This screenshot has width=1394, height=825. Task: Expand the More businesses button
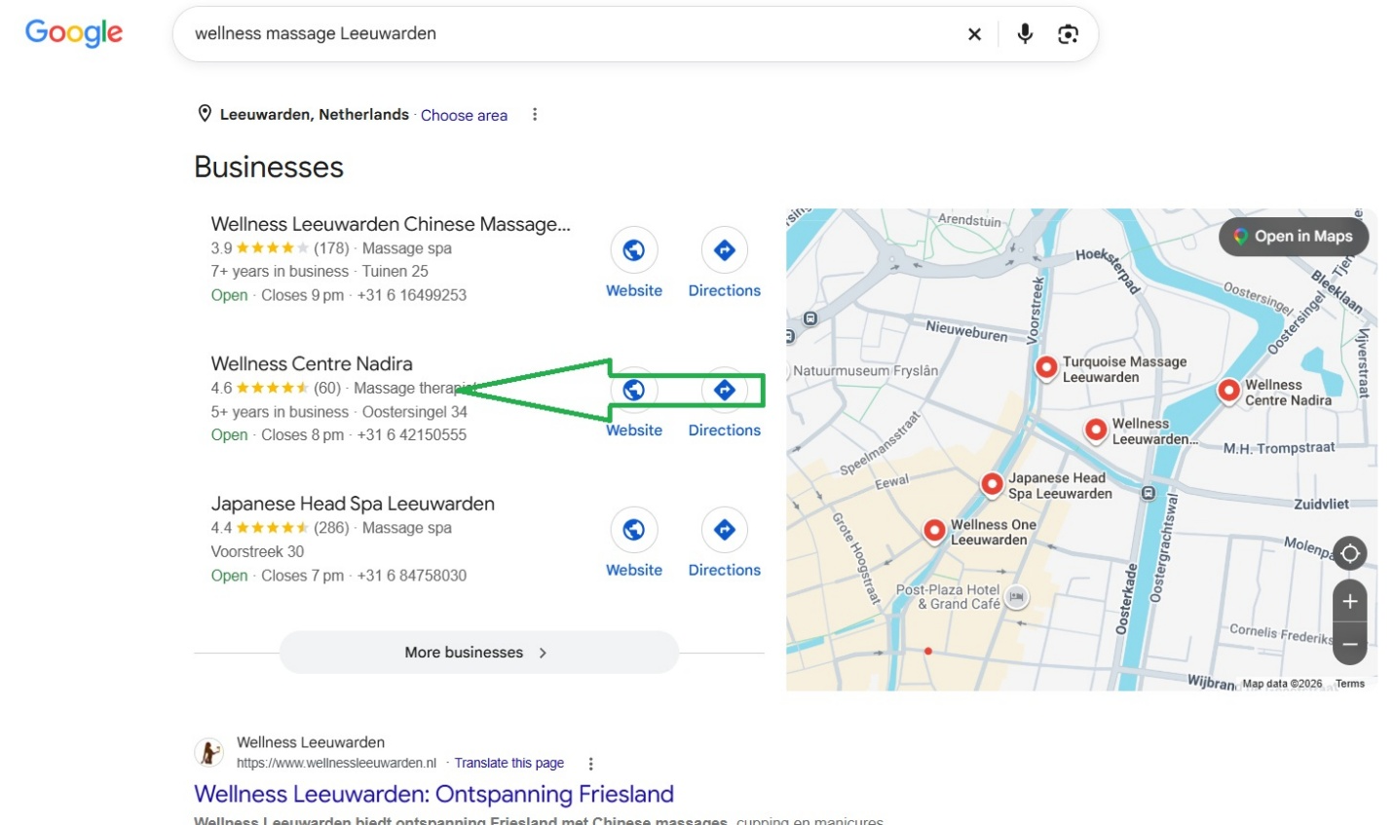(478, 653)
